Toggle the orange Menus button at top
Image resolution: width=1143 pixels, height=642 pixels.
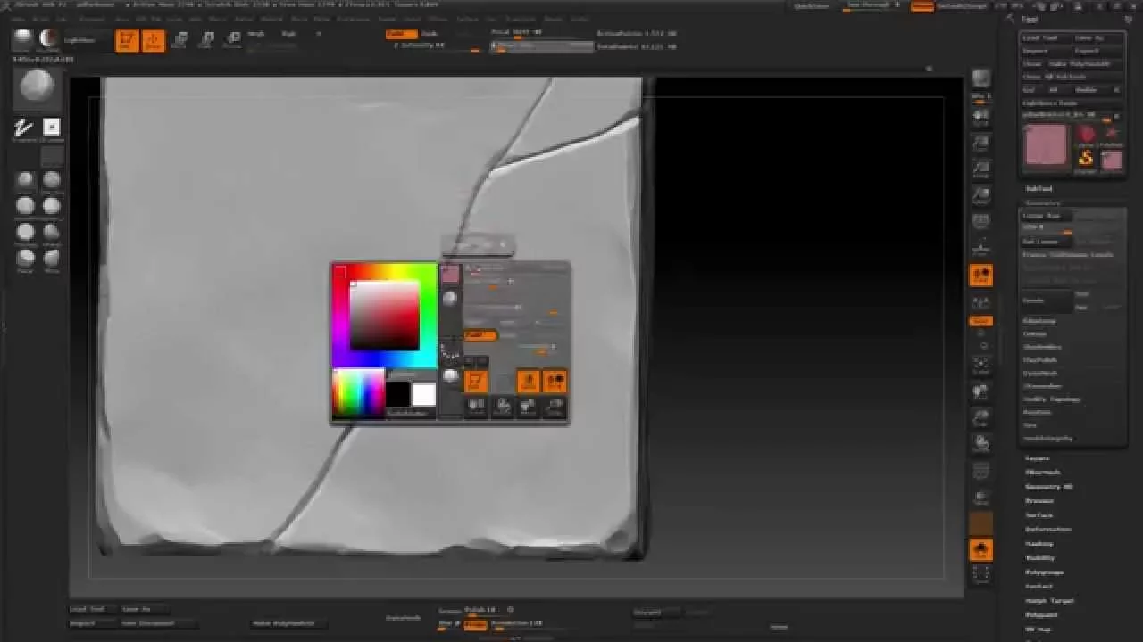coord(922,5)
